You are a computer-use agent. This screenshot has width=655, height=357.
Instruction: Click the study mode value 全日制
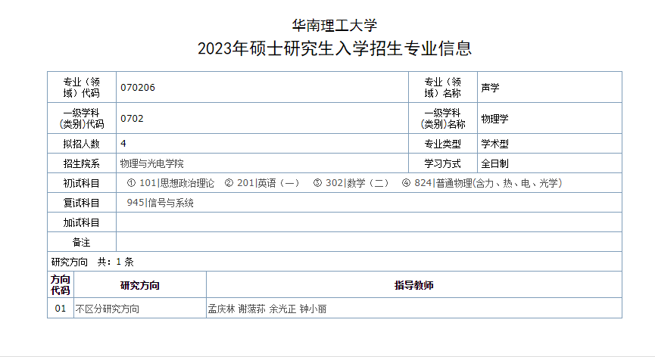pos(494,163)
